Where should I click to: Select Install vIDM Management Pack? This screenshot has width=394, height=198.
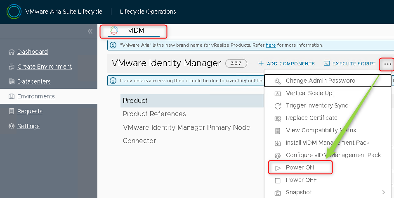coord(328,142)
